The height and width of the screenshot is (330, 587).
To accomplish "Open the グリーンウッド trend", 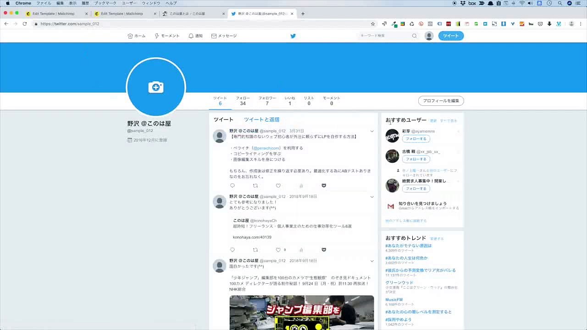I will pos(399,283).
